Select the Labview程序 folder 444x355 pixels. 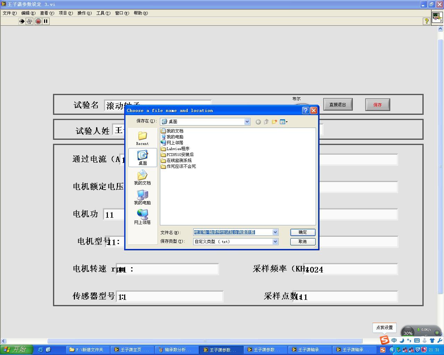tap(175, 148)
